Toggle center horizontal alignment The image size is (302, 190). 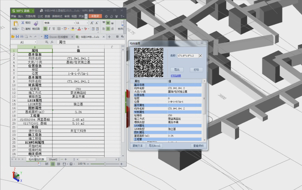tap(107, 29)
